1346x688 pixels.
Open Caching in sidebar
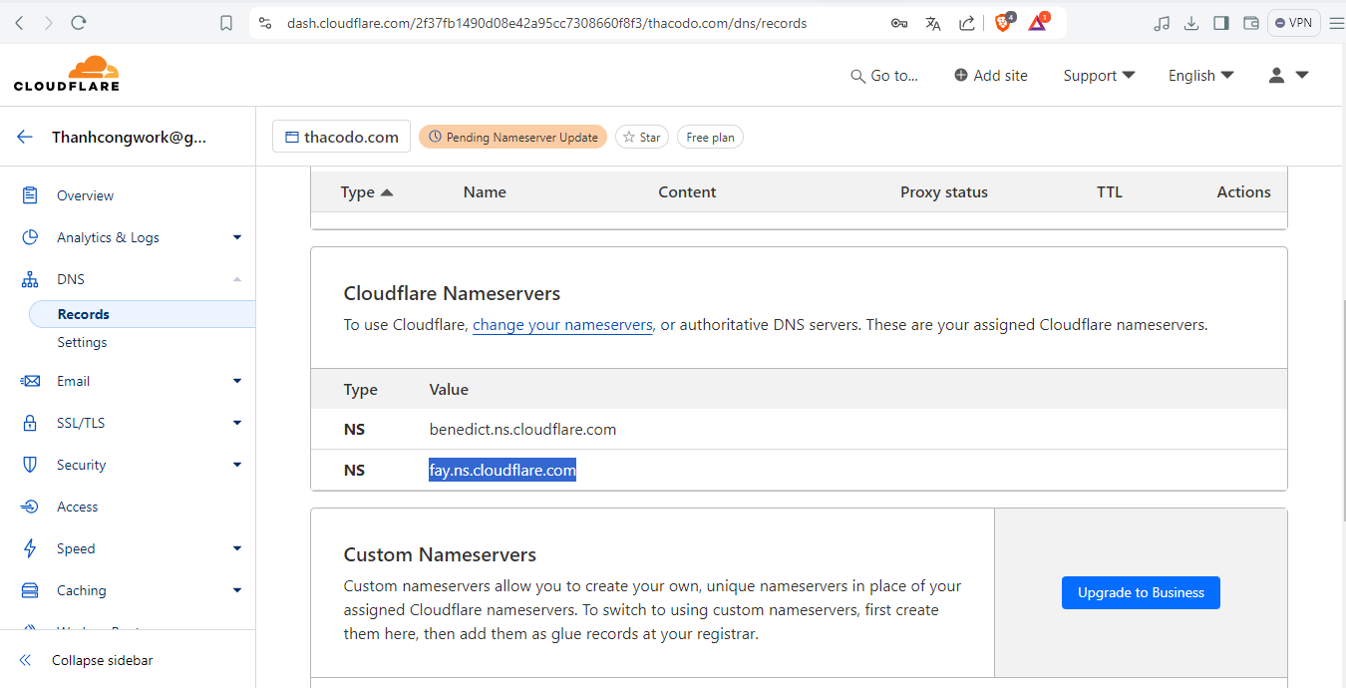coord(81,590)
